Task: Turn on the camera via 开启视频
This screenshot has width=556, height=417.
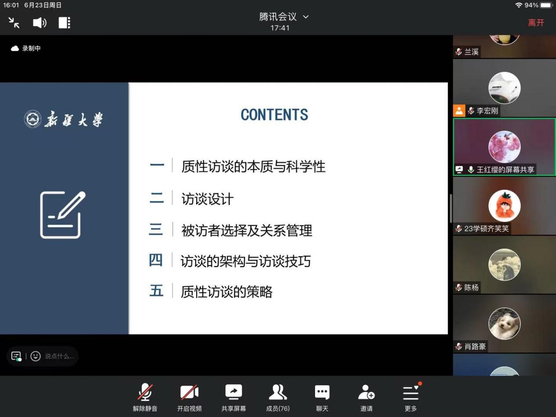Action: pyautogui.click(x=189, y=398)
